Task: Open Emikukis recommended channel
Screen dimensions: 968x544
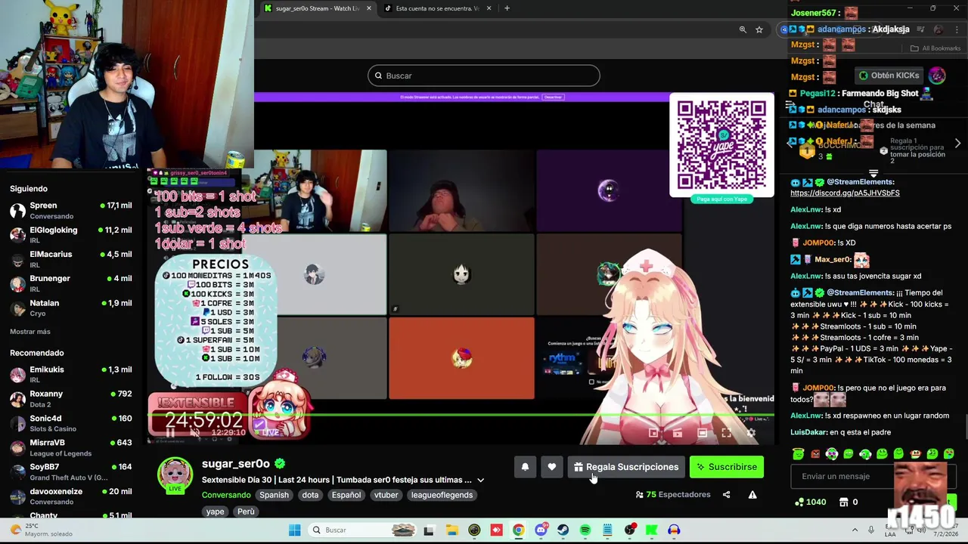Action: point(70,374)
